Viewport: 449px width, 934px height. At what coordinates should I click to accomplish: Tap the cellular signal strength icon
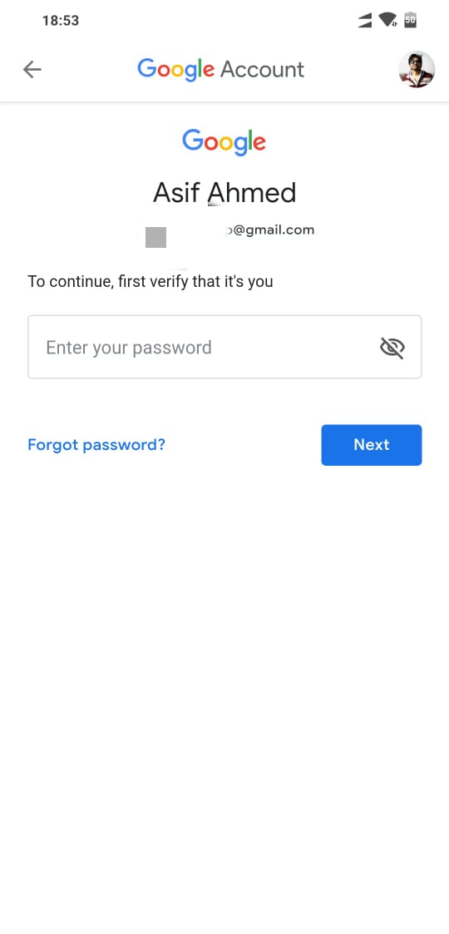coord(365,21)
